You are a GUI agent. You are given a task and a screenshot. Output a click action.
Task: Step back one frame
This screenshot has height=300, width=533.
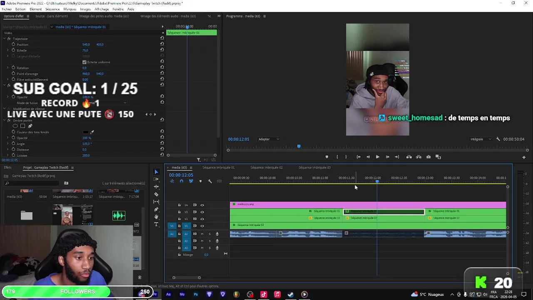[x=368, y=157]
